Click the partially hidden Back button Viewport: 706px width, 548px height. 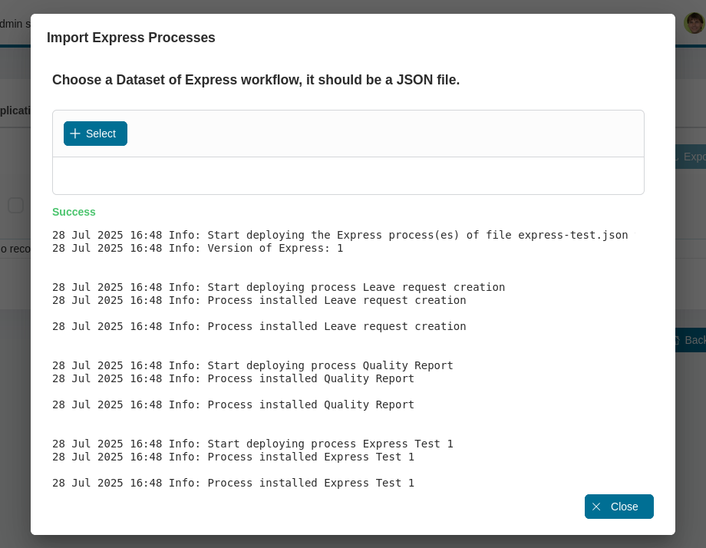click(690, 340)
